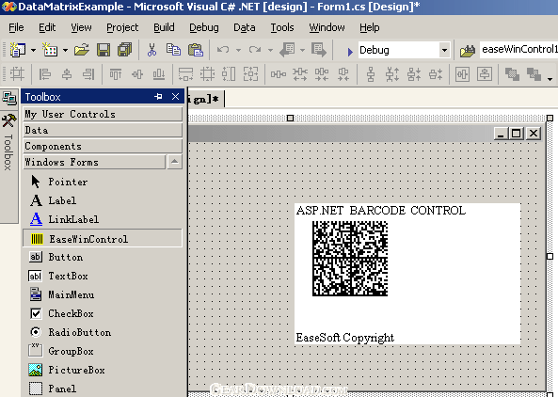Open the Debug configuration dropdown

tap(444, 50)
